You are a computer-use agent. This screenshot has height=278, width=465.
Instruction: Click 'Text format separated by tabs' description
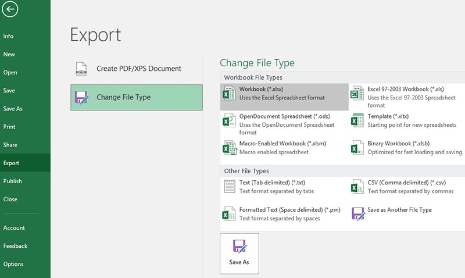pyautogui.click(x=277, y=191)
